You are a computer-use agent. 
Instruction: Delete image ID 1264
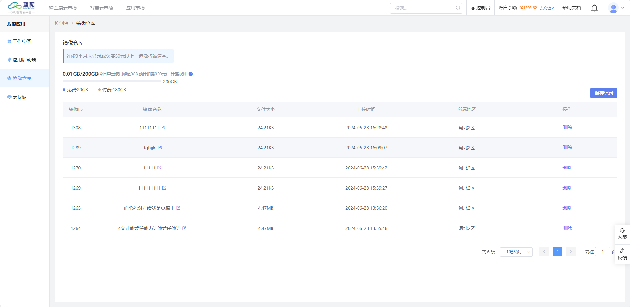pyautogui.click(x=567, y=228)
